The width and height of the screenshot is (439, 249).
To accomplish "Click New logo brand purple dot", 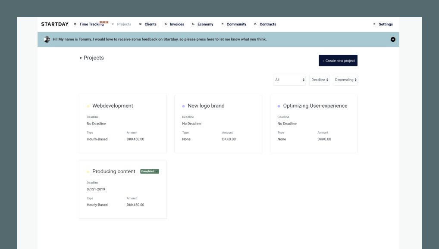I will pyautogui.click(x=183, y=106).
